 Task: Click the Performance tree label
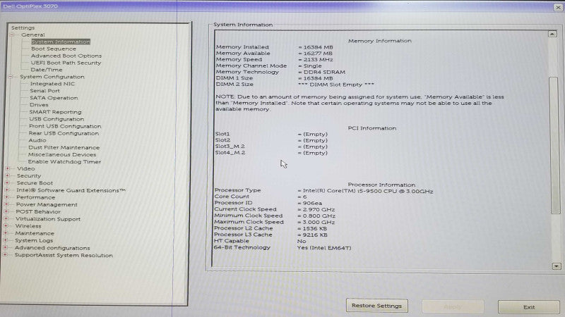coord(36,197)
